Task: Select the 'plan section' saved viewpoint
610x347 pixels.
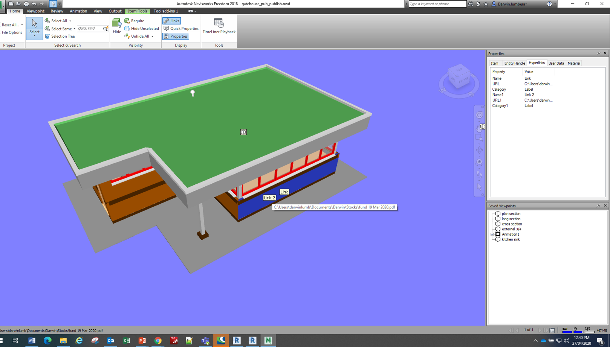Action: [511, 214]
